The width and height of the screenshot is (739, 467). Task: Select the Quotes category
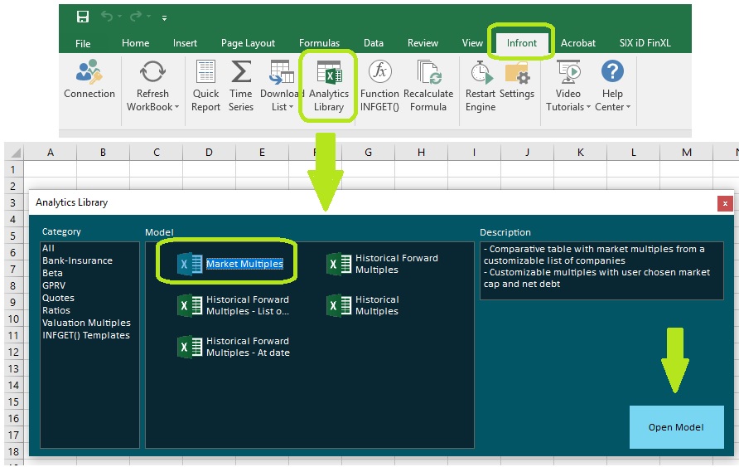[x=58, y=298]
